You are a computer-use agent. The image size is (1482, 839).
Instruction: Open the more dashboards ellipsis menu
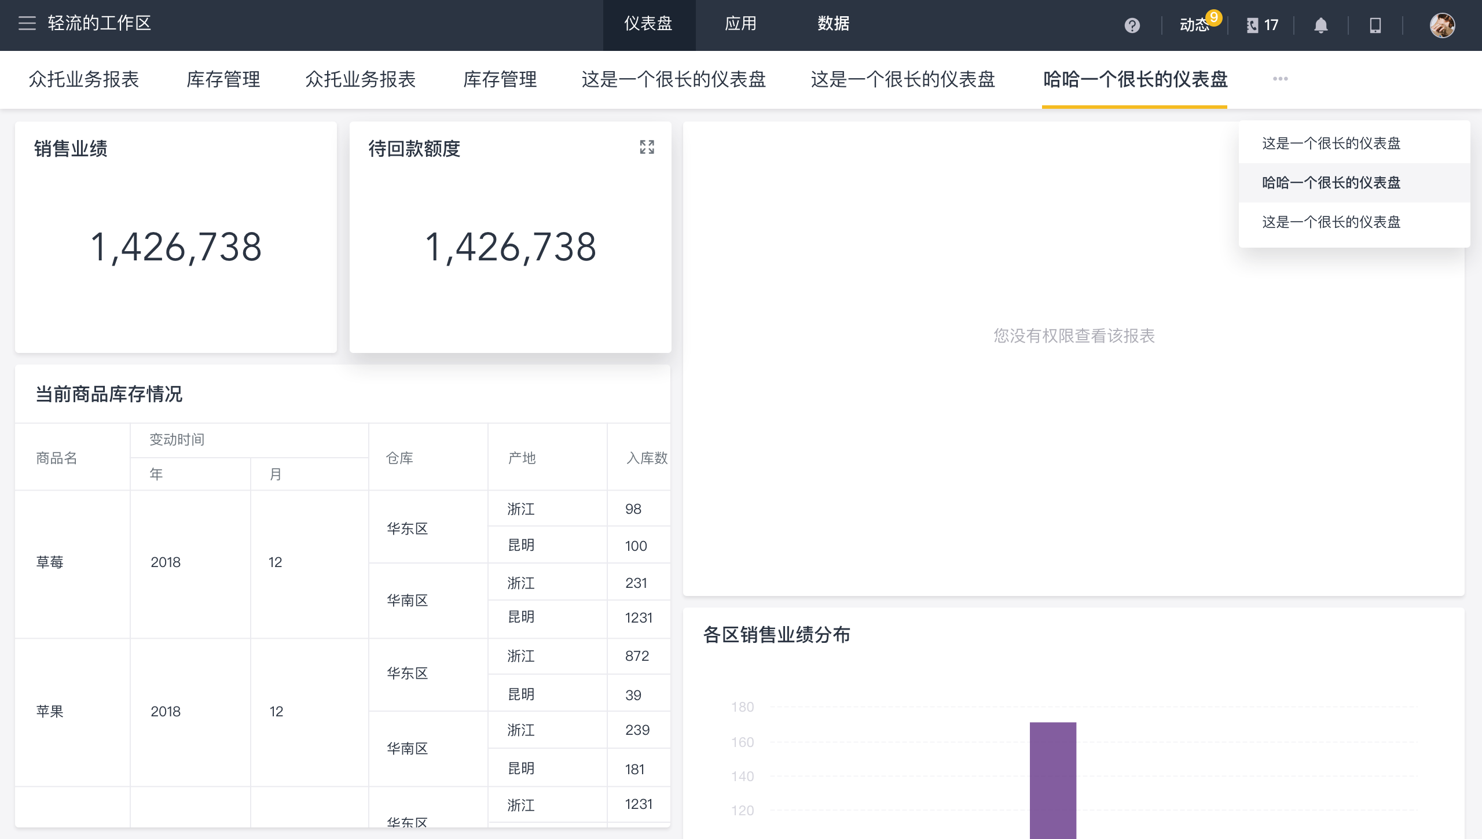(x=1280, y=79)
